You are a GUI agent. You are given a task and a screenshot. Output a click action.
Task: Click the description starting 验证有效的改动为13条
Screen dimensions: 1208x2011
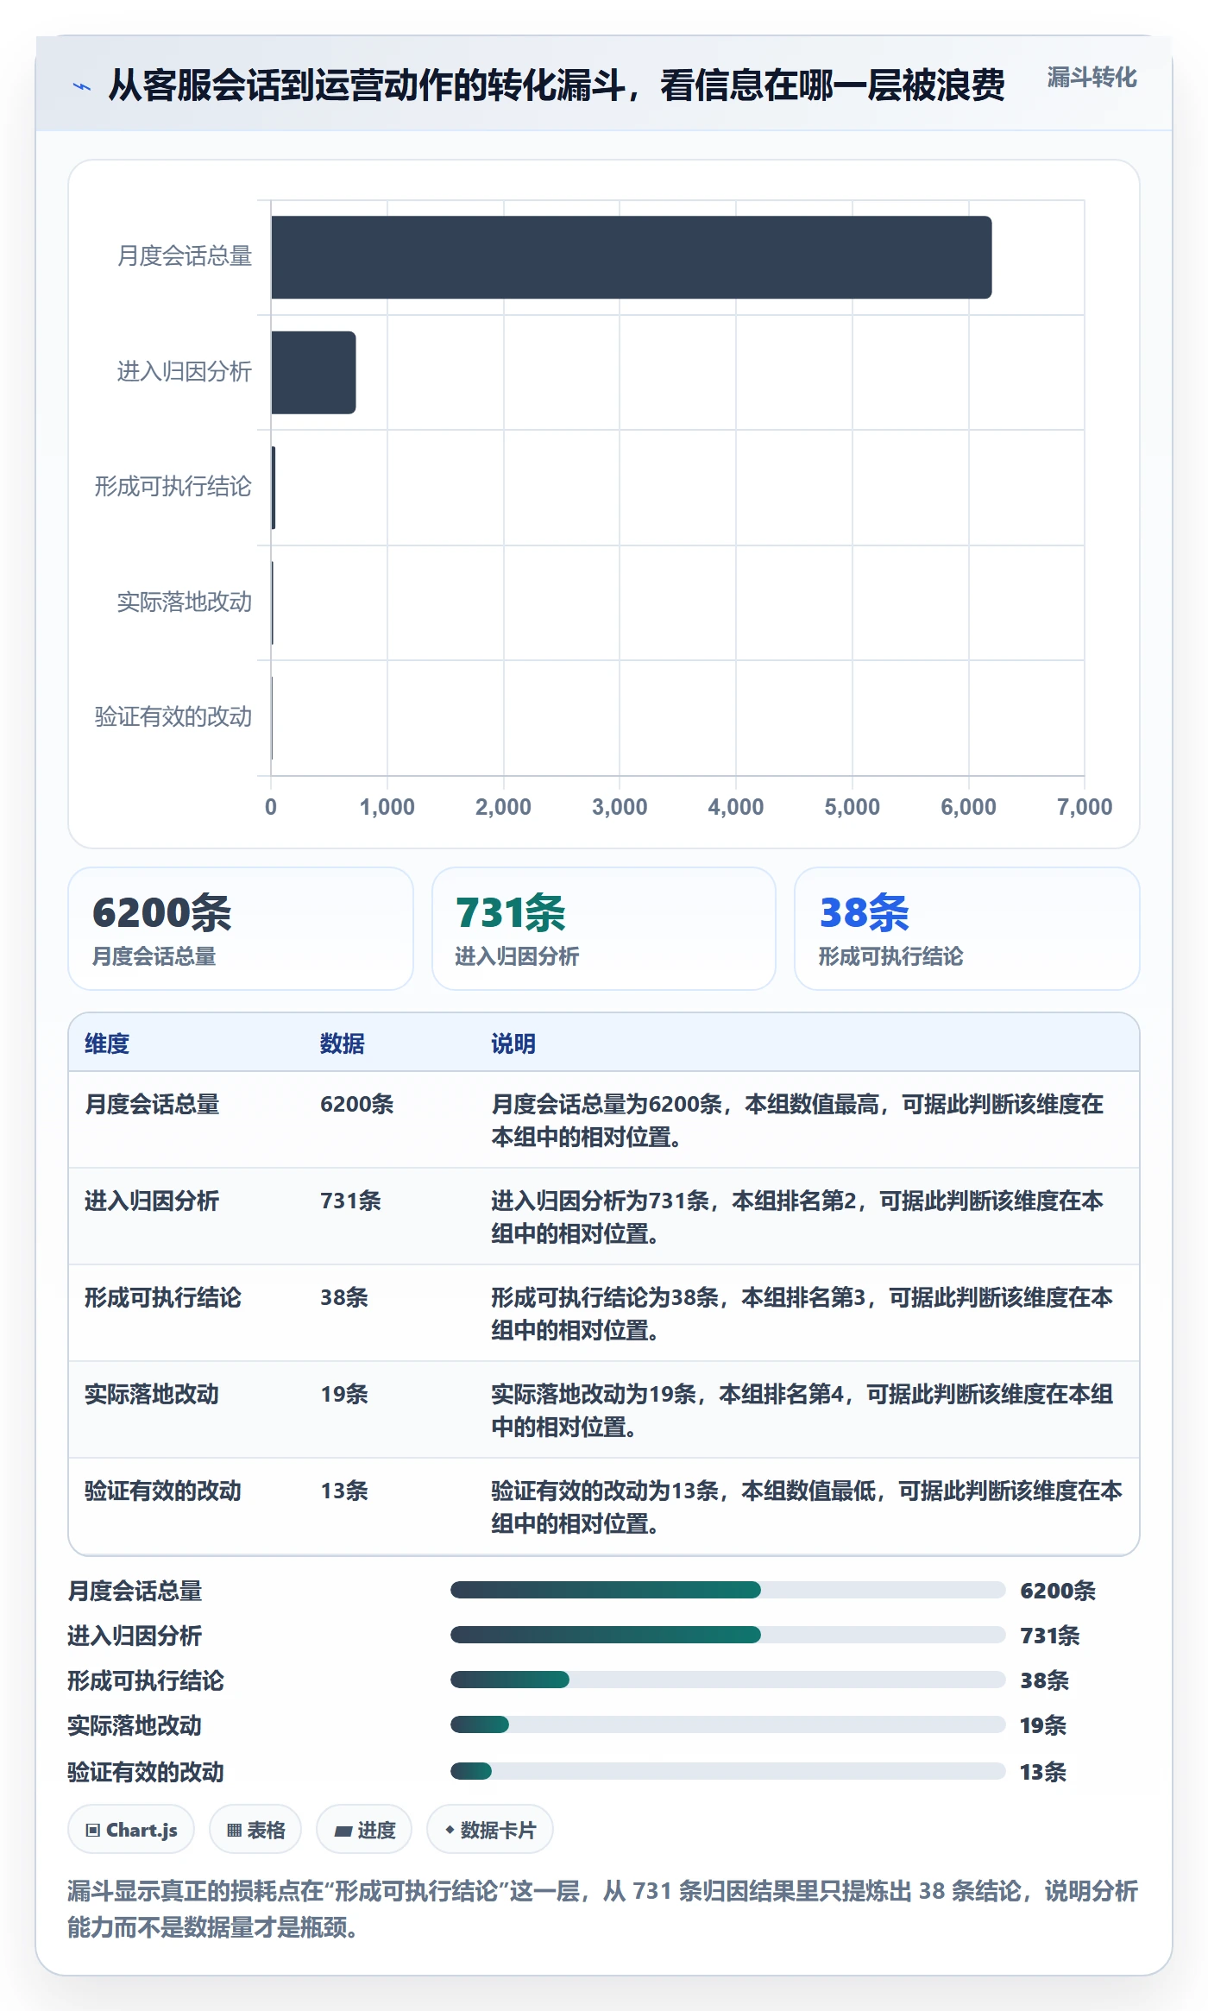click(x=807, y=1507)
